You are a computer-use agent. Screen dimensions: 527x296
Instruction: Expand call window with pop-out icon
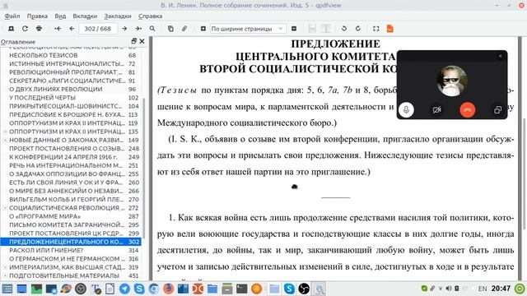tap(497, 109)
